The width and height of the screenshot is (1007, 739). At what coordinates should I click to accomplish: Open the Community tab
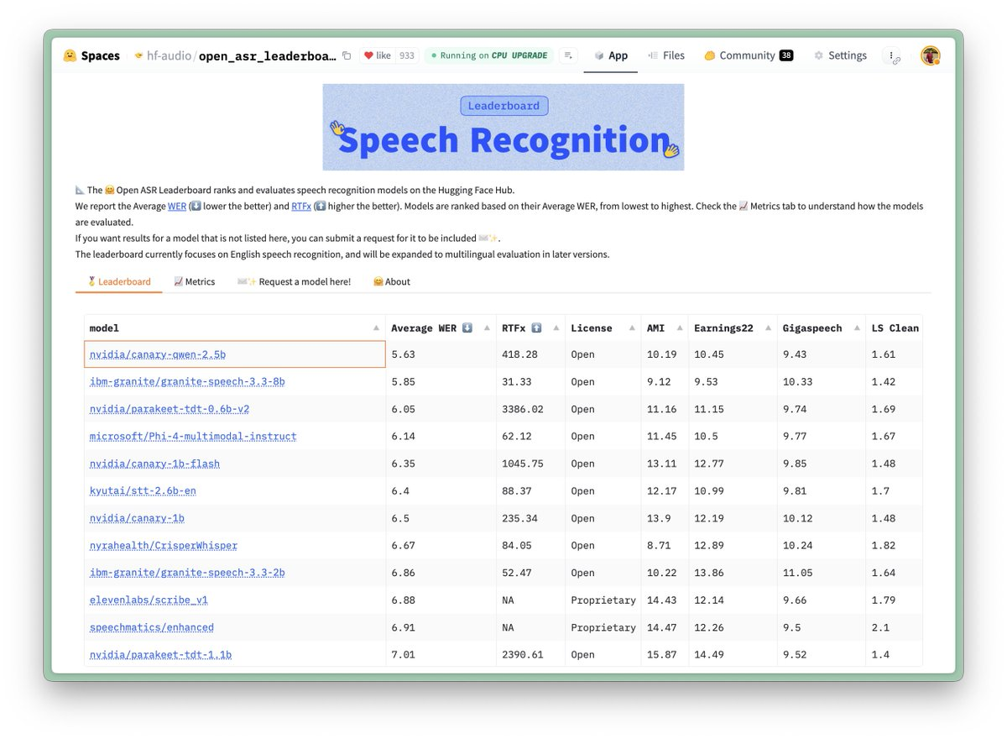747,56
